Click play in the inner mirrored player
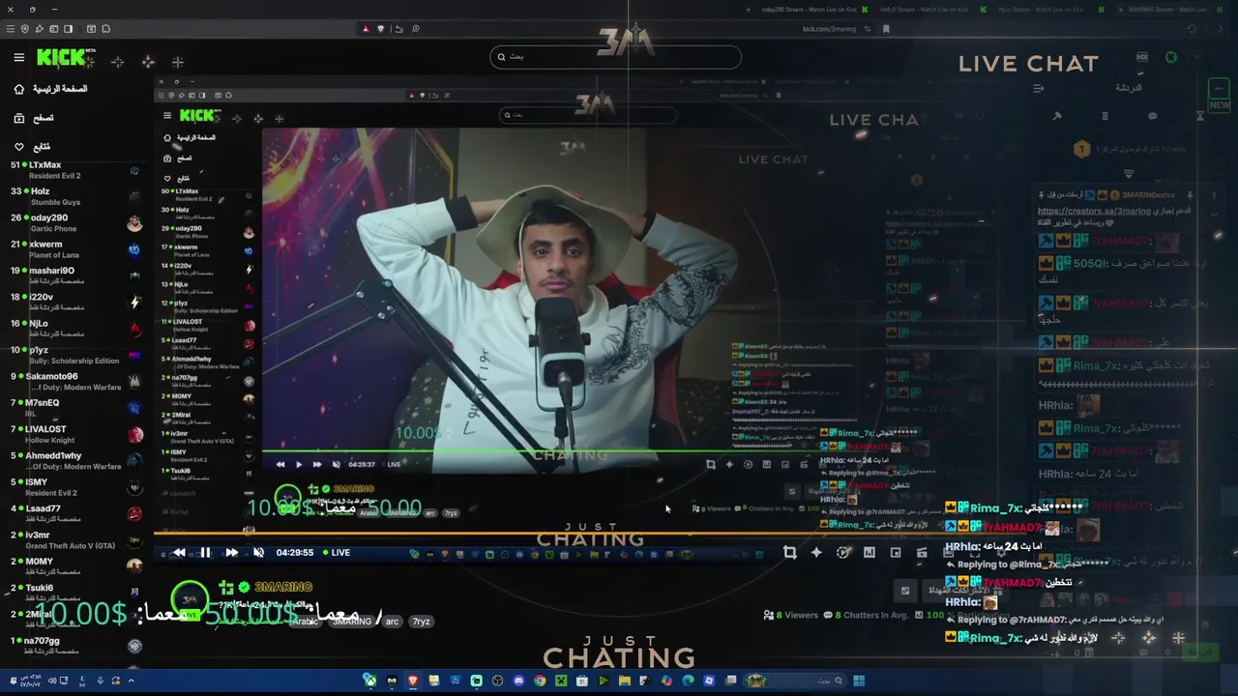This screenshot has height=696, width=1238. 299,465
